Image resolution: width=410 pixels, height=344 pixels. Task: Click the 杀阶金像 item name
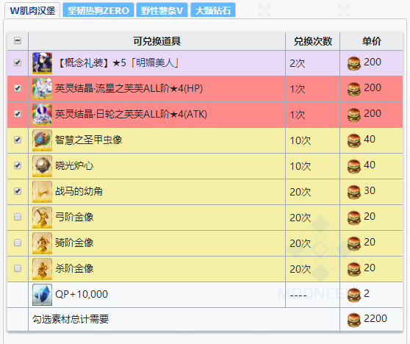click(74, 268)
